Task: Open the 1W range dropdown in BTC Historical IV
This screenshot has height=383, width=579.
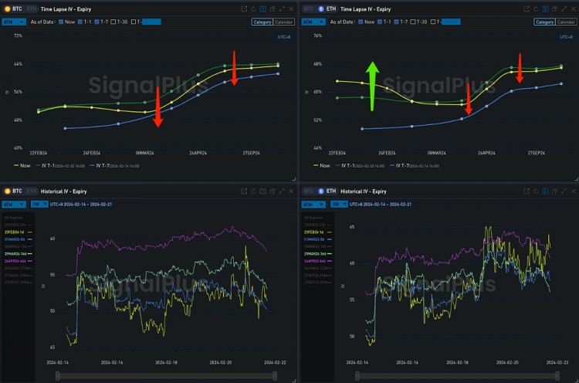Action: (x=40, y=205)
